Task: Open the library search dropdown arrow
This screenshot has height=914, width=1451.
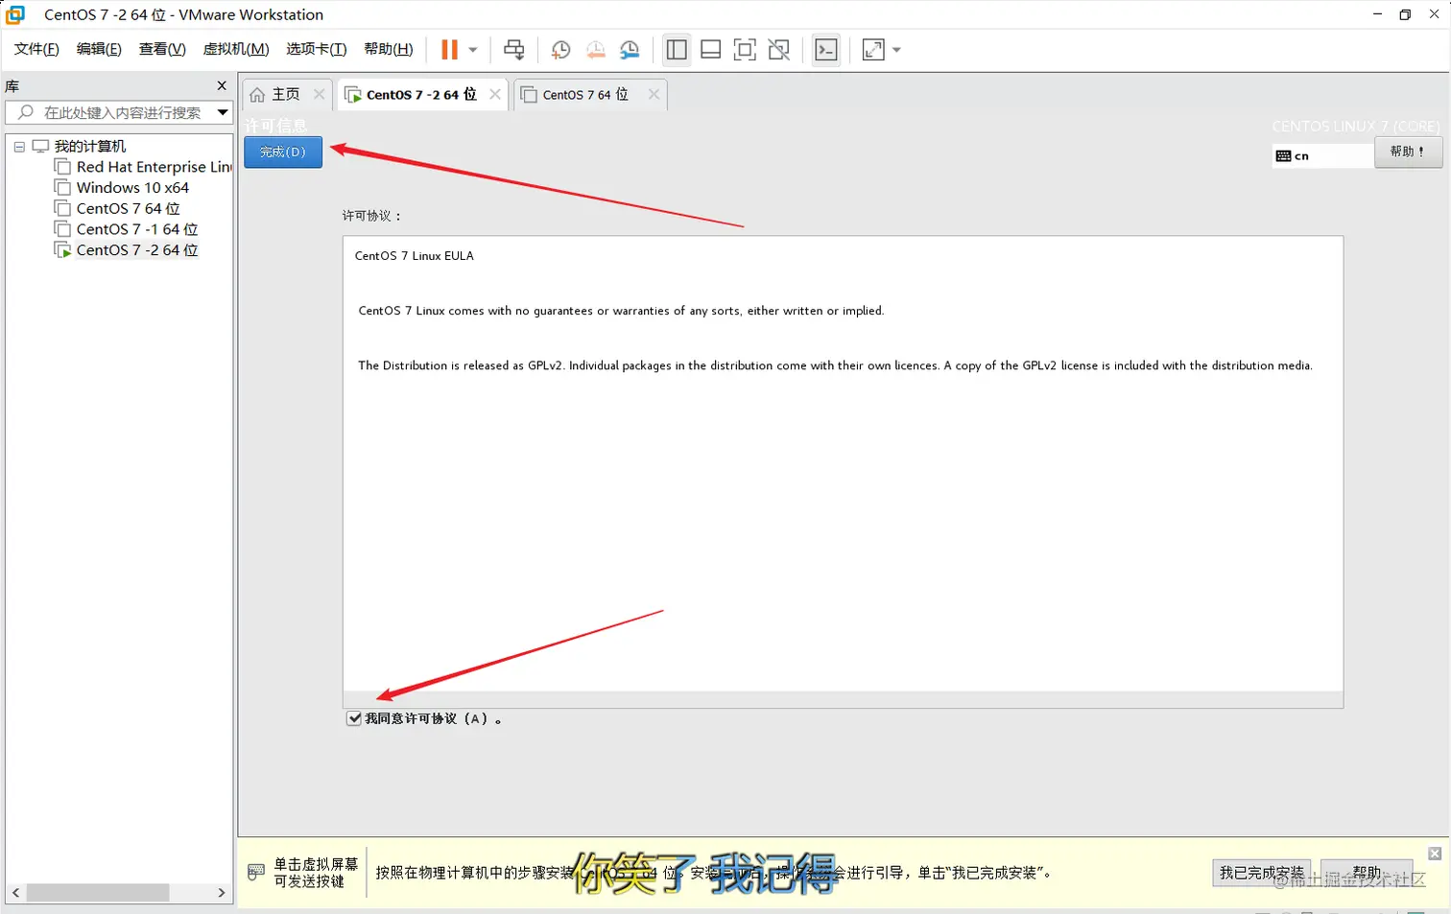Action: coord(223,112)
